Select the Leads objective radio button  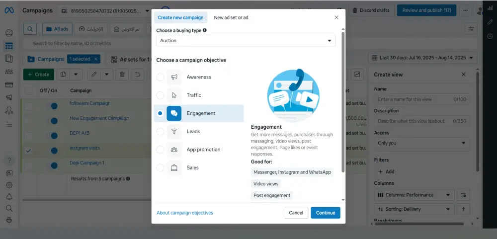click(x=161, y=131)
